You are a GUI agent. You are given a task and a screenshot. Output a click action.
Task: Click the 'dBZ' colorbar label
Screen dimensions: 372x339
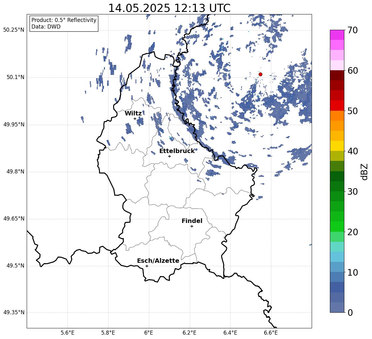tap(364, 172)
